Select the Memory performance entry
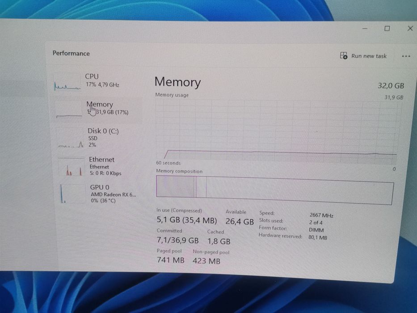This screenshot has width=417, height=313. coord(98,109)
